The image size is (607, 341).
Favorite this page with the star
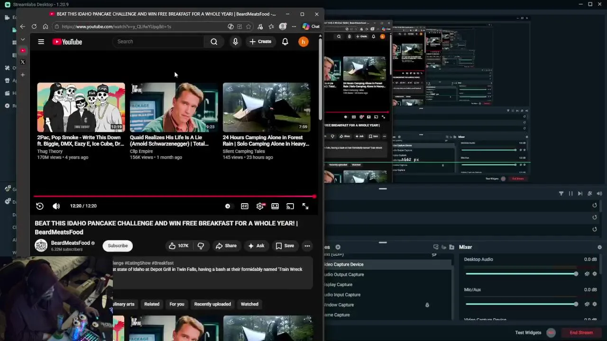[x=248, y=27]
